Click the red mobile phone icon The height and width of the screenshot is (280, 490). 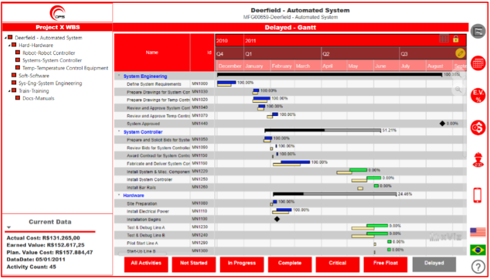[x=477, y=195]
